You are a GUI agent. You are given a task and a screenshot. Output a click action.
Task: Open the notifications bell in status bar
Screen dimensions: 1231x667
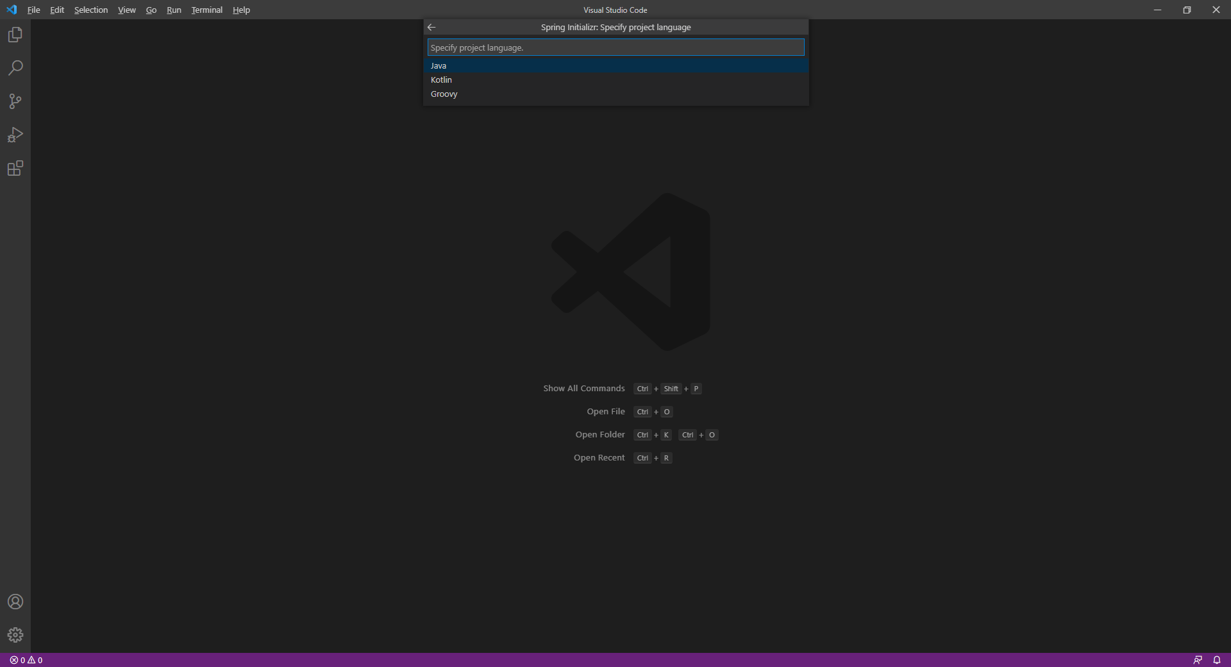(x=1217, y=660)
